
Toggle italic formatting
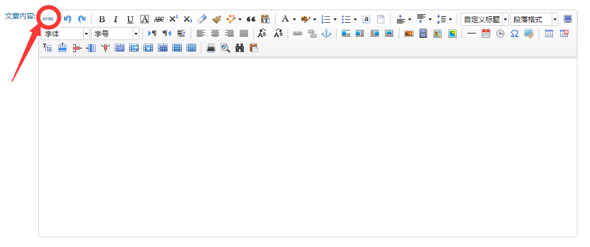click(x=116, y=19)
